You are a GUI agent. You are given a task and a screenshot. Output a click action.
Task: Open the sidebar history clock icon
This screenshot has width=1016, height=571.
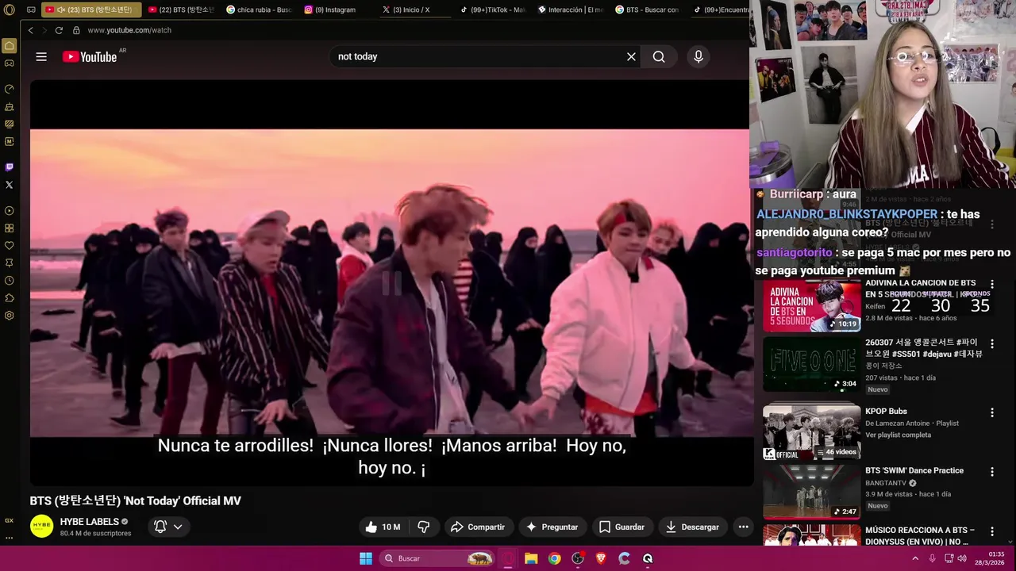point(10,281)
